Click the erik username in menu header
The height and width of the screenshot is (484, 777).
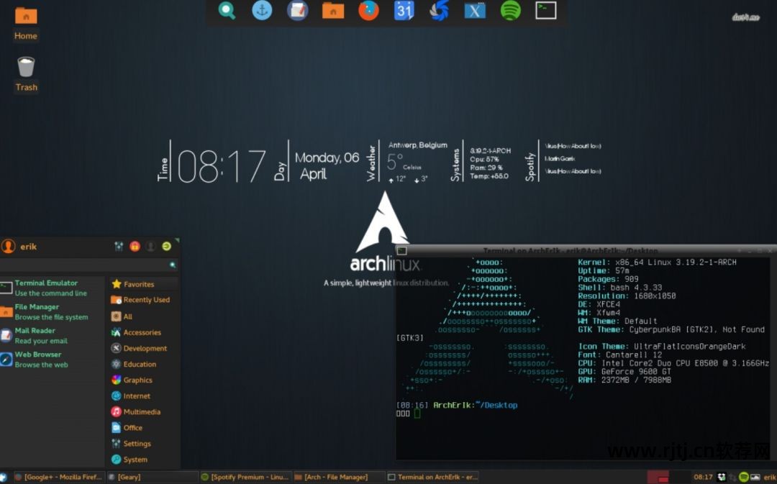pyautogui.click(x=28, y=247)
